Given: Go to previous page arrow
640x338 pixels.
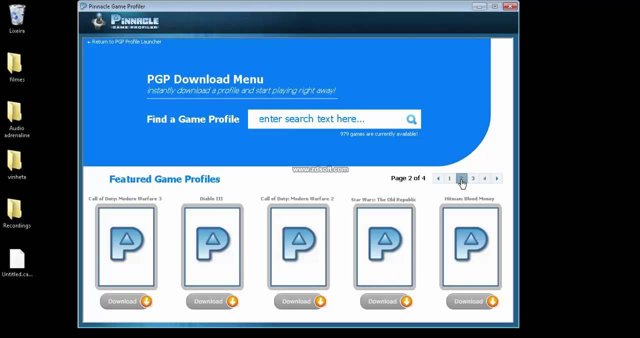Looking at the screenshot, I should point(438,178).
